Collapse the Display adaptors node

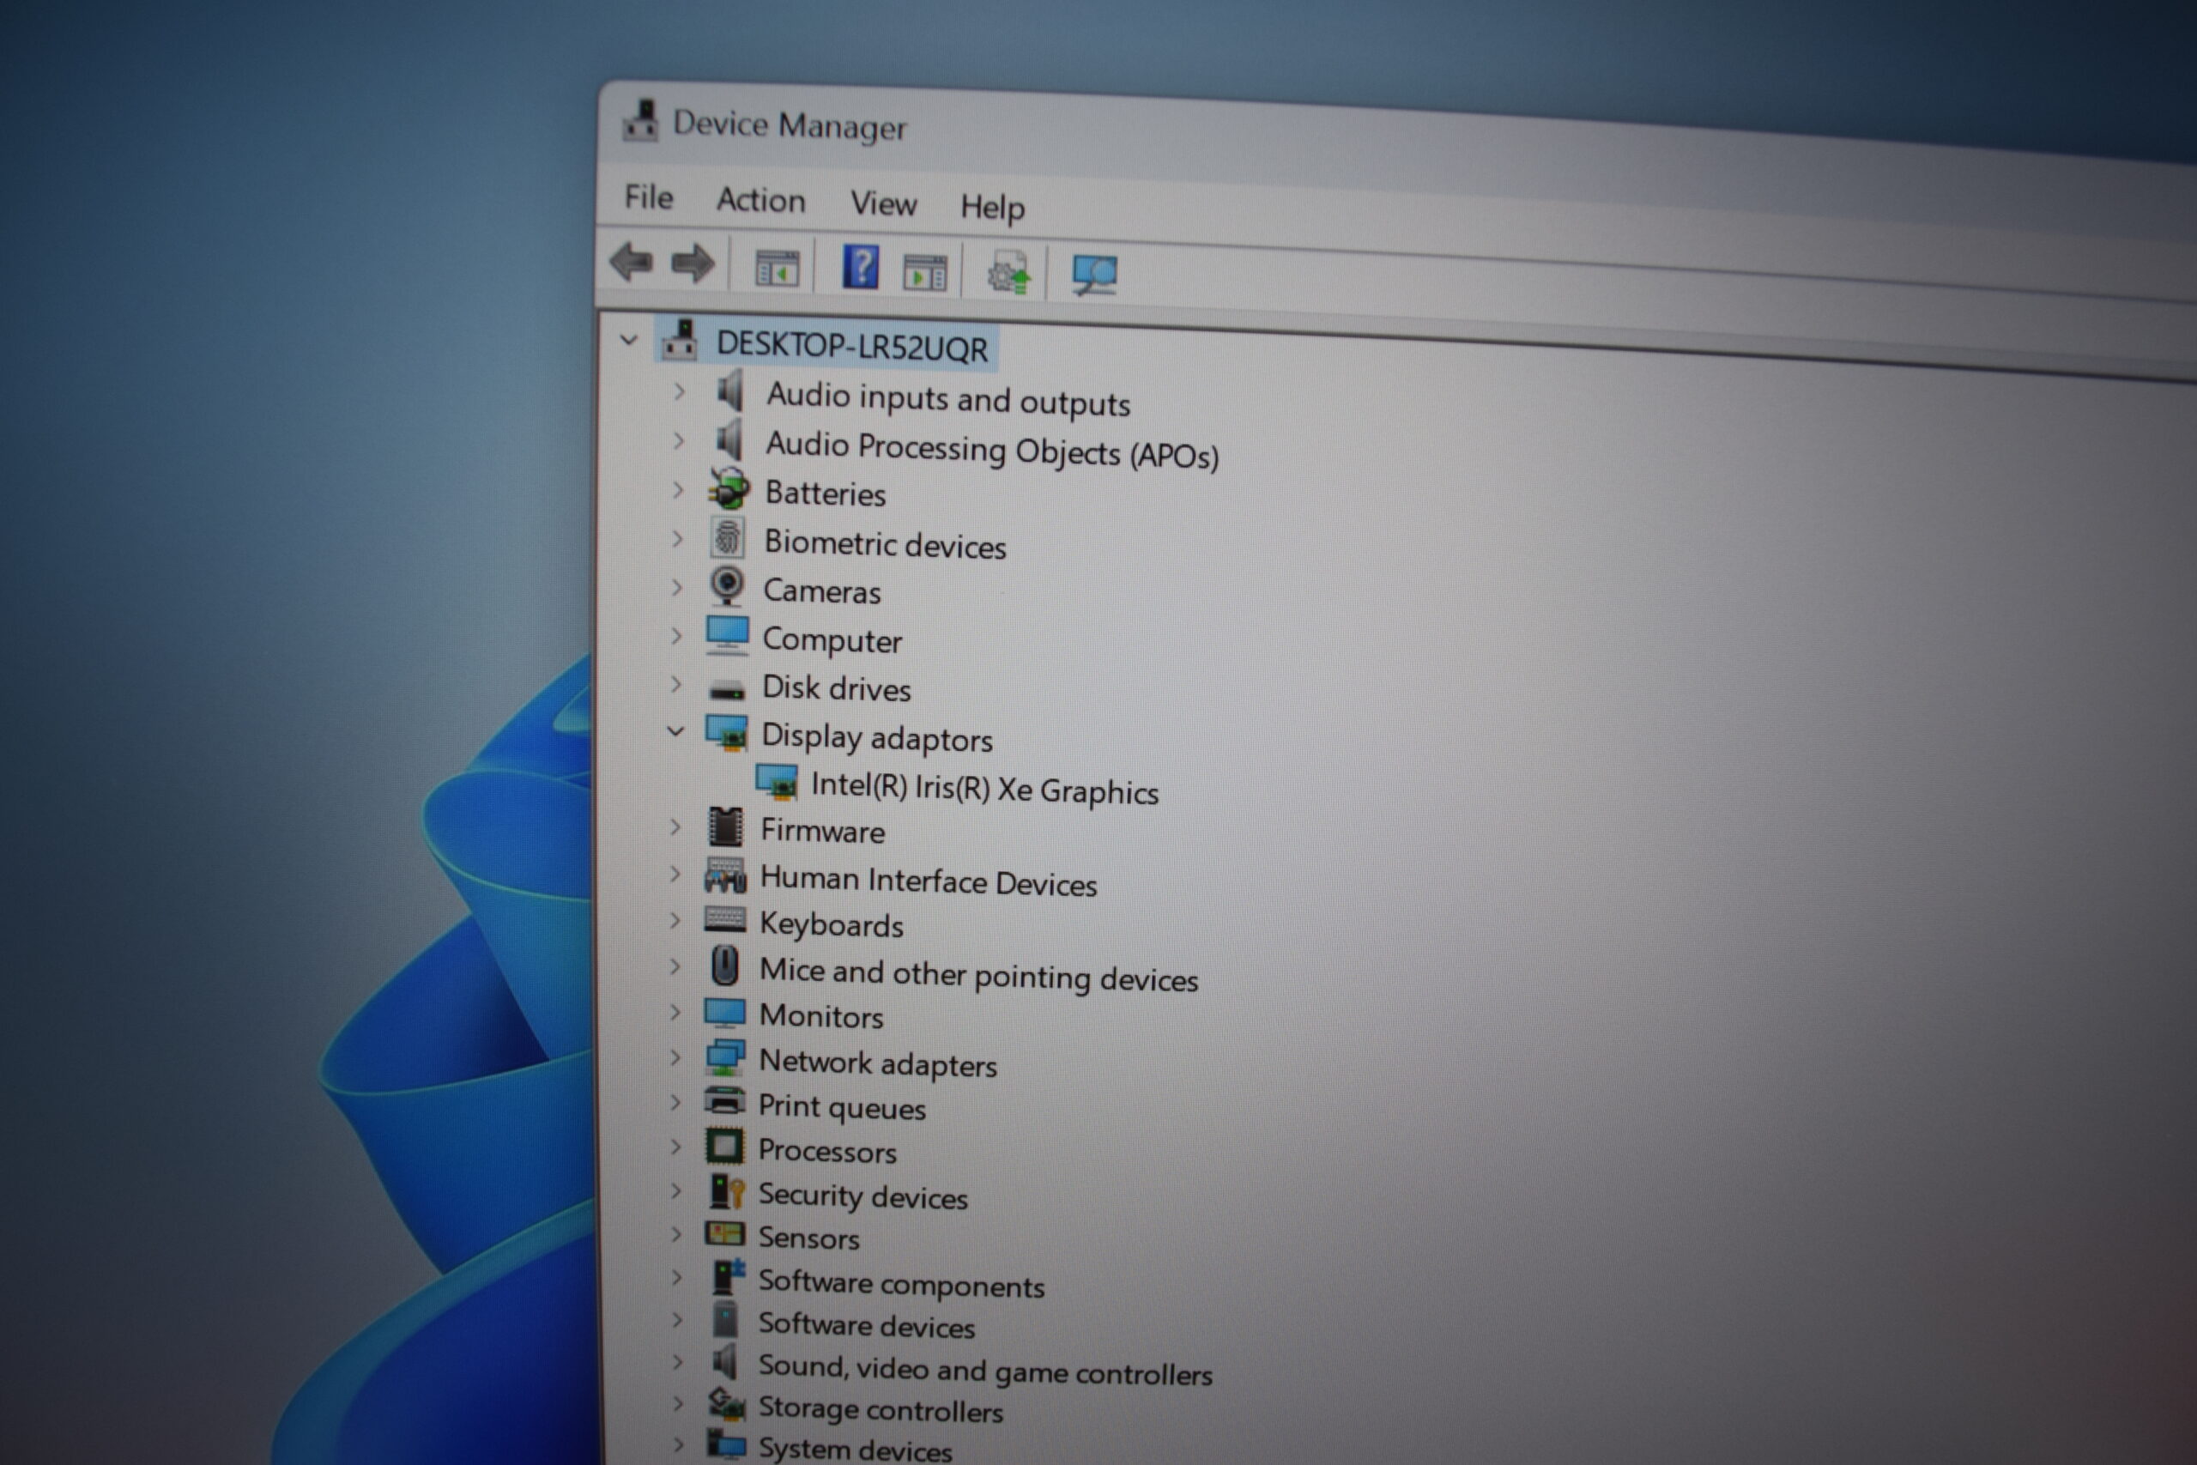[676, 731]
